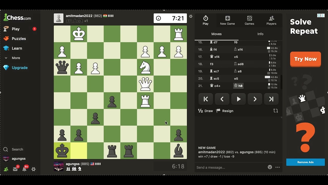Screen dimensions: 328x185
Task: Open Search in the sidebar
Action: (13, 149)
